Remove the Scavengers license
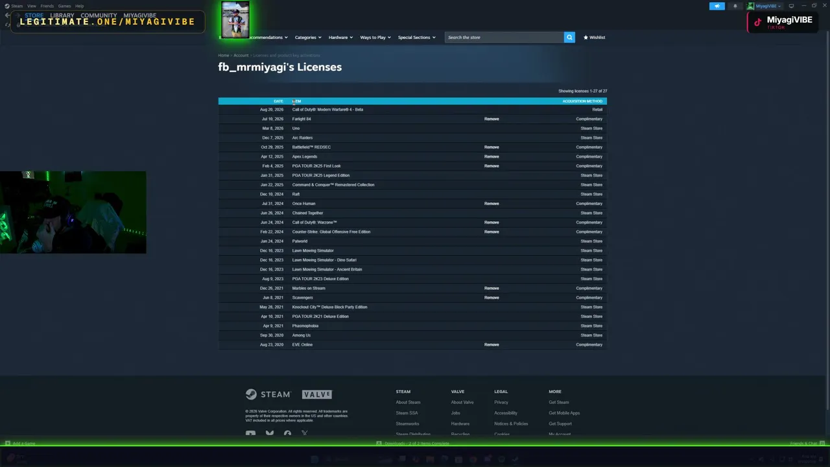Image resolution: width=830 pixels, height=467 pixels. [492, 298]
